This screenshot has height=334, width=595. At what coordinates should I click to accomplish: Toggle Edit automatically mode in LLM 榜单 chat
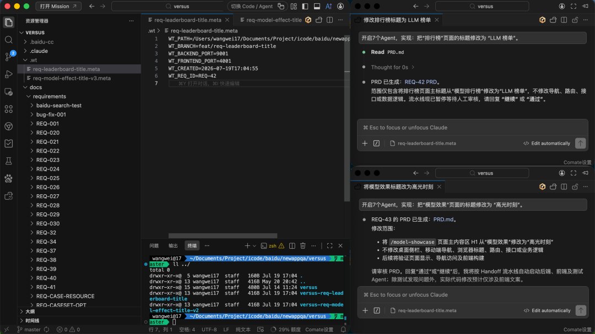(x=547, y=143)
